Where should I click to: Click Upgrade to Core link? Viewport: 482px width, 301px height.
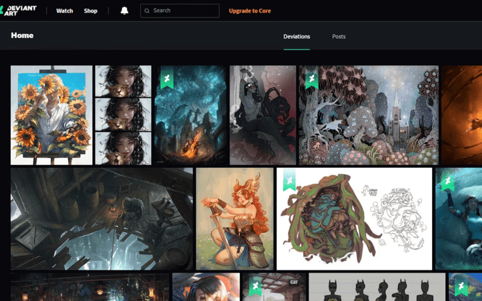(249, 11)
